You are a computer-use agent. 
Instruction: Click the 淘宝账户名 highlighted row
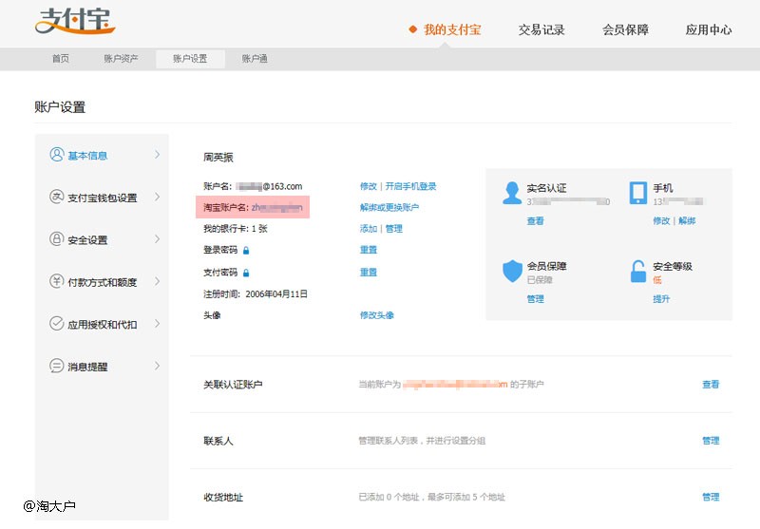(x=253, y=207)
